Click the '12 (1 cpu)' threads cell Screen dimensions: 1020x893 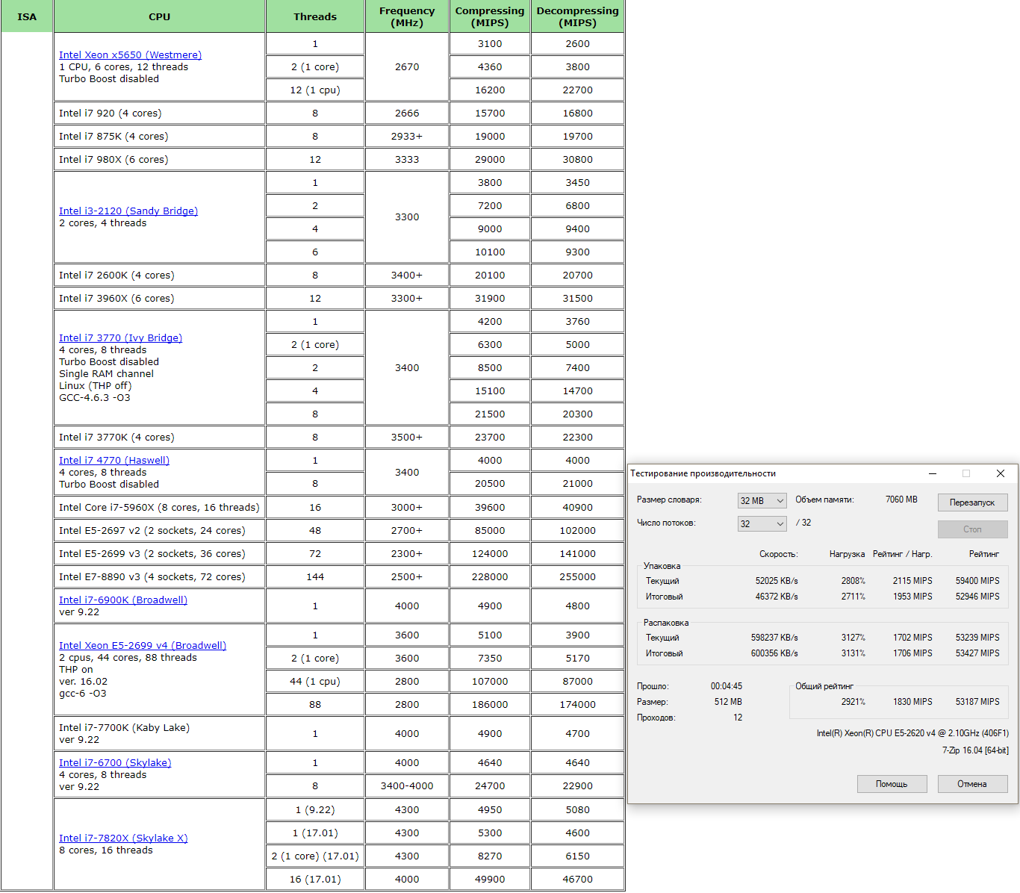(x=315, y=90)
